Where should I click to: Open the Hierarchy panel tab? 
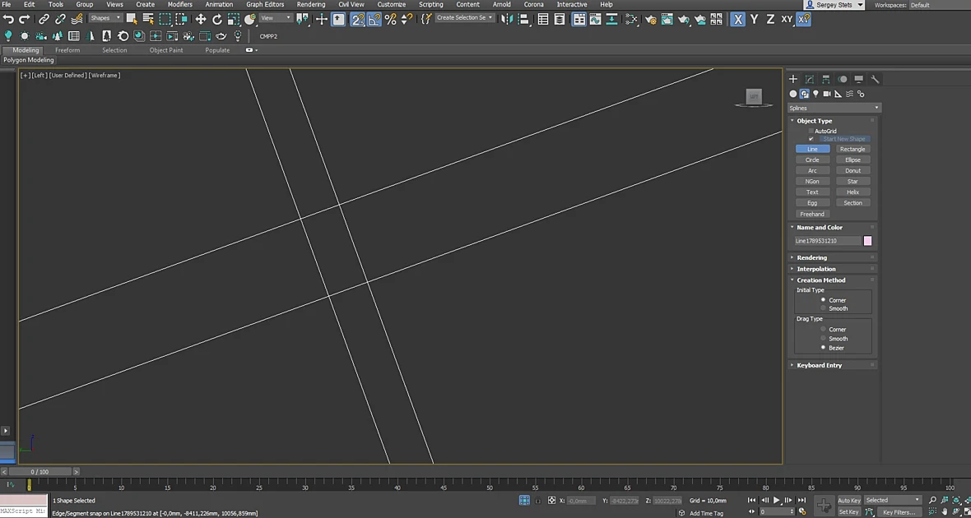click(x=826, y=79)
